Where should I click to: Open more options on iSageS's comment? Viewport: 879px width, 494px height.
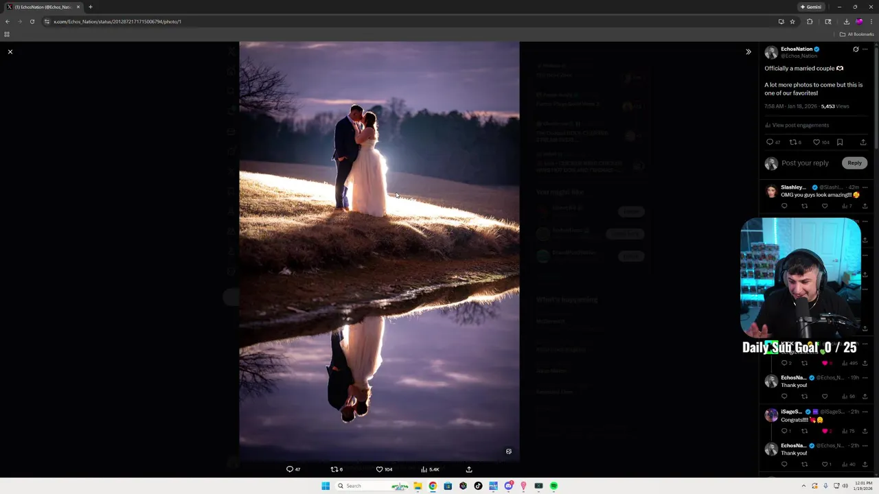coord(865,412)
